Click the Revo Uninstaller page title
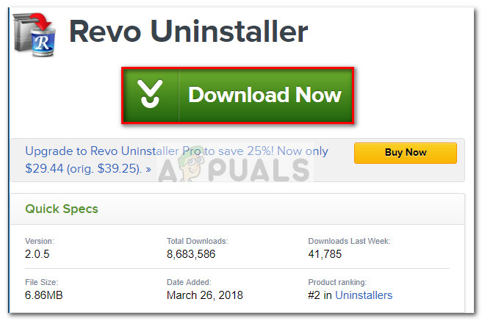Viewport: 482px width, 321px height. click(188, 32)
